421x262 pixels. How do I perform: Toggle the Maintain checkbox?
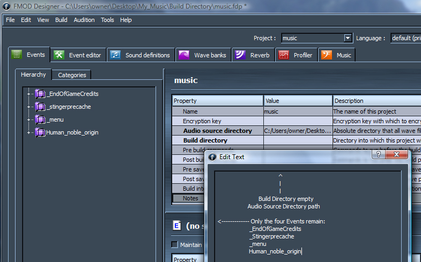pyautogui.click(x=174, y=245)
